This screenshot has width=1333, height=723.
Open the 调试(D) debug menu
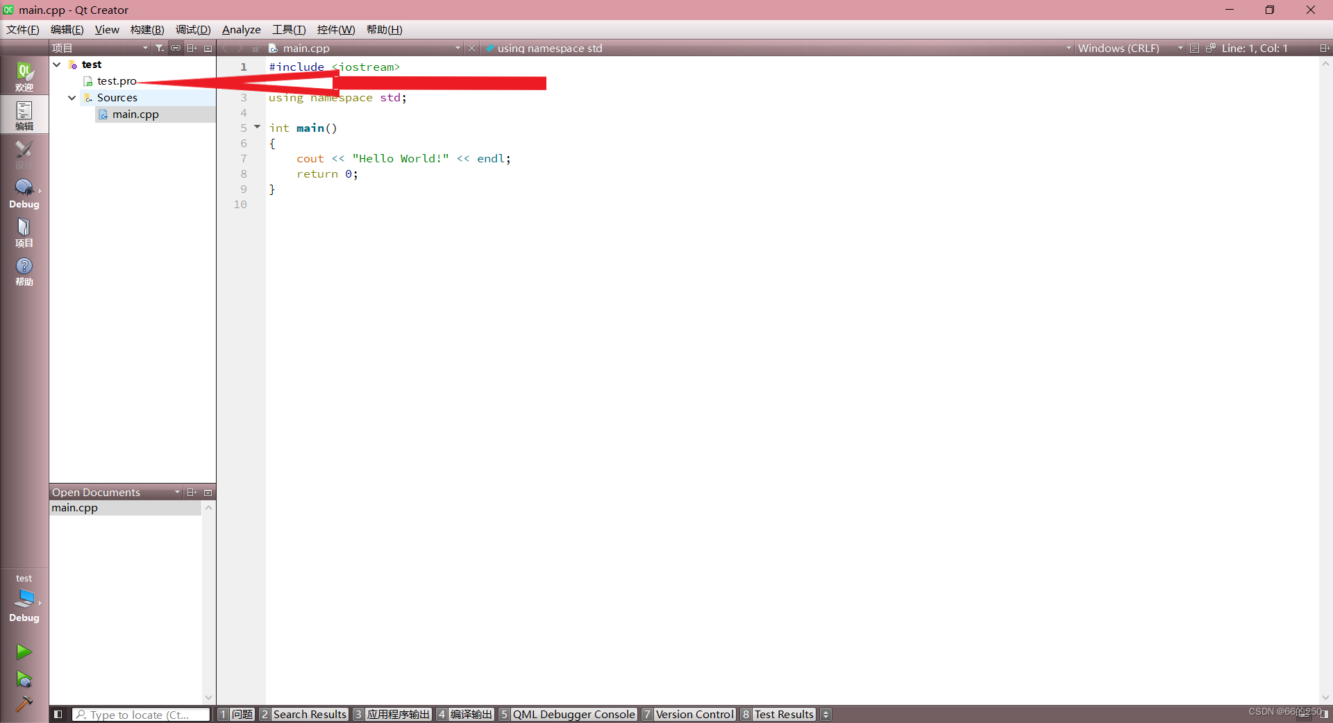(193, 29)
